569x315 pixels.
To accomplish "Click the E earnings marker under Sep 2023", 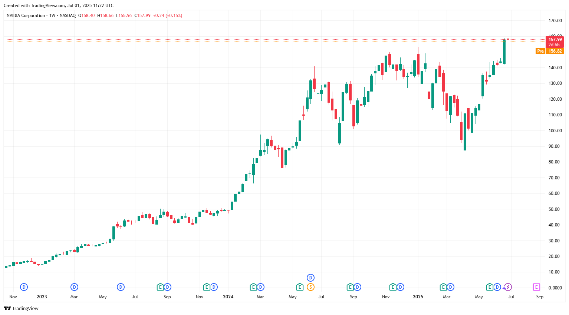I will 160,287.
